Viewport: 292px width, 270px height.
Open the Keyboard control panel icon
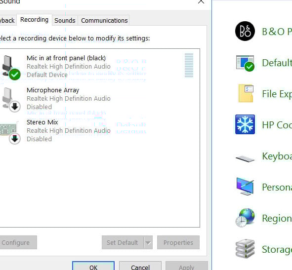tap(245, 158)
